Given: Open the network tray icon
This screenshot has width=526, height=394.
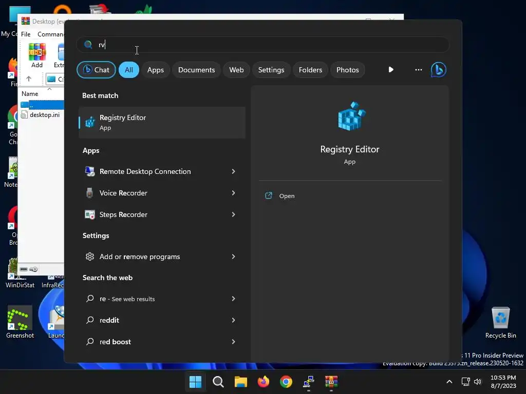Looking at the screenshot, I should pos(465,382).
